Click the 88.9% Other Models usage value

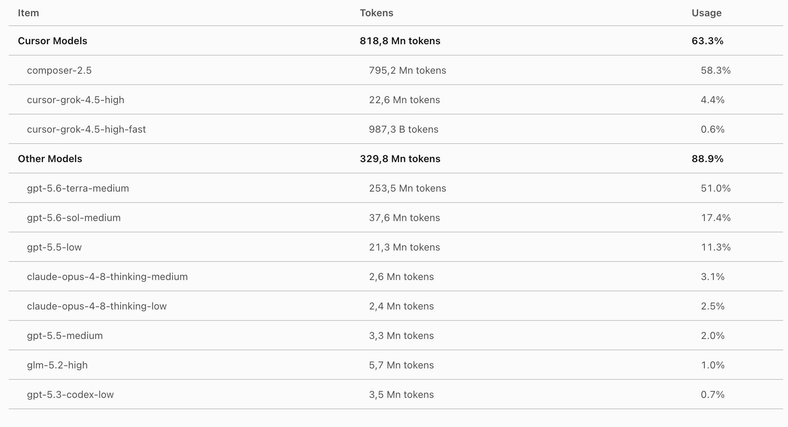coord(707,159)
